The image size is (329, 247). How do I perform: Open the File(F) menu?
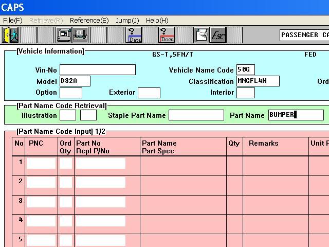pos(12,21)
